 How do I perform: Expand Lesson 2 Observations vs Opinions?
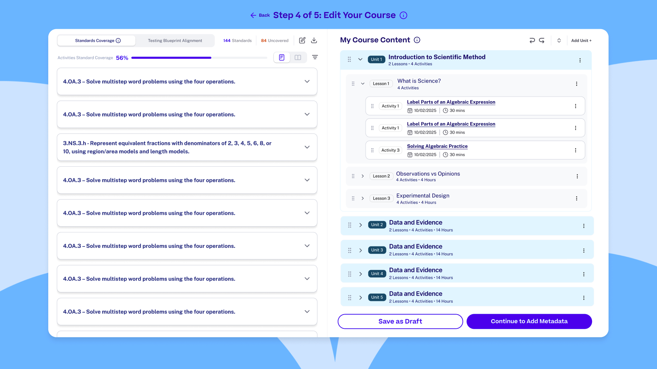point(363,176)
